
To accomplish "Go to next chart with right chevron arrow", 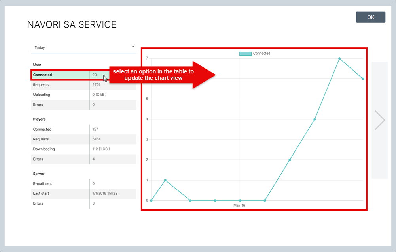I will coord(380,120).
